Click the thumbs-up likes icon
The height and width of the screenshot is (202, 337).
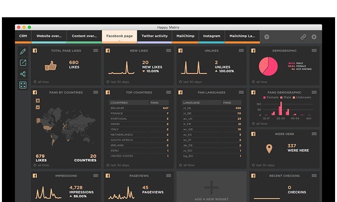point(51,66)
